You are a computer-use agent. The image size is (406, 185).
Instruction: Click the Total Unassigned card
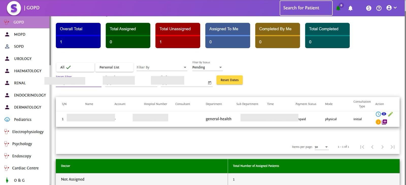[178, 35]
